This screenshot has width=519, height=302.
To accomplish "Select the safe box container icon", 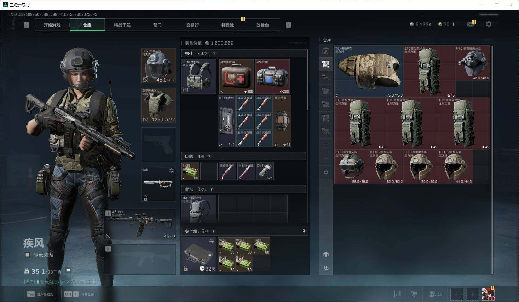I will point(199,254).
